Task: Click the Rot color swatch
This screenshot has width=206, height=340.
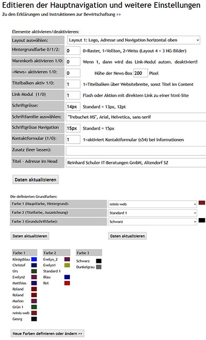Action: (67, 283)
